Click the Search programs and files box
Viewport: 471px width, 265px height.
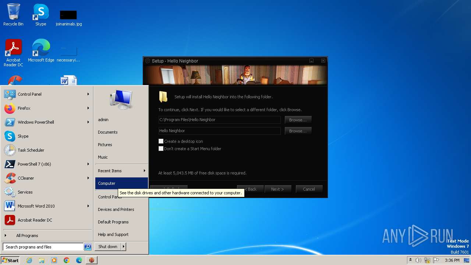coord(43,247)
